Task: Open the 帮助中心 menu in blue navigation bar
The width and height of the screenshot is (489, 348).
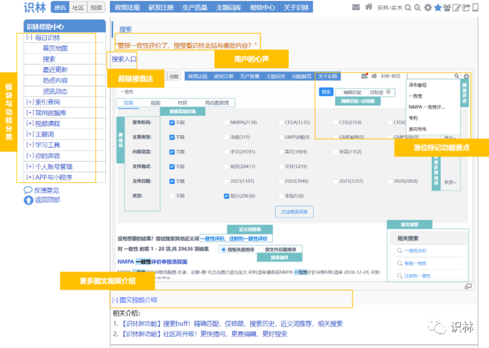Action: pyautogui.click(x=262, y=7)
